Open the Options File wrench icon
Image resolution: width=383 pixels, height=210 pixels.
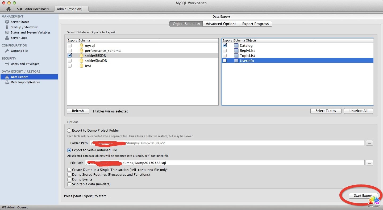pos(7,51)
